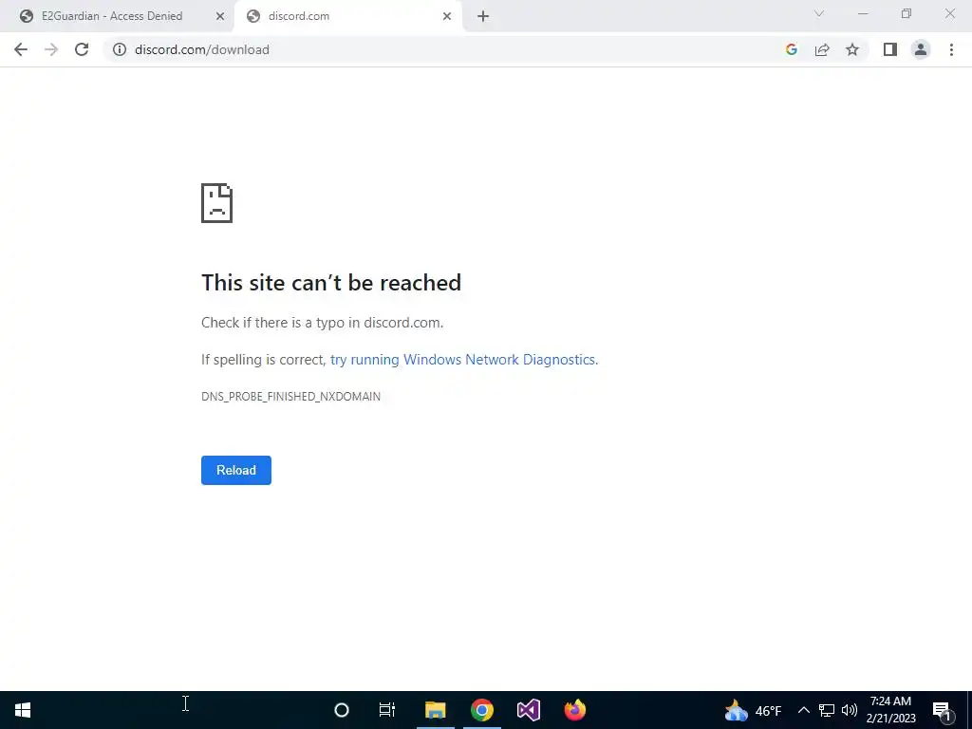The image size is (972, 729).
Task: Open a new tab
Action: [483, 16]
